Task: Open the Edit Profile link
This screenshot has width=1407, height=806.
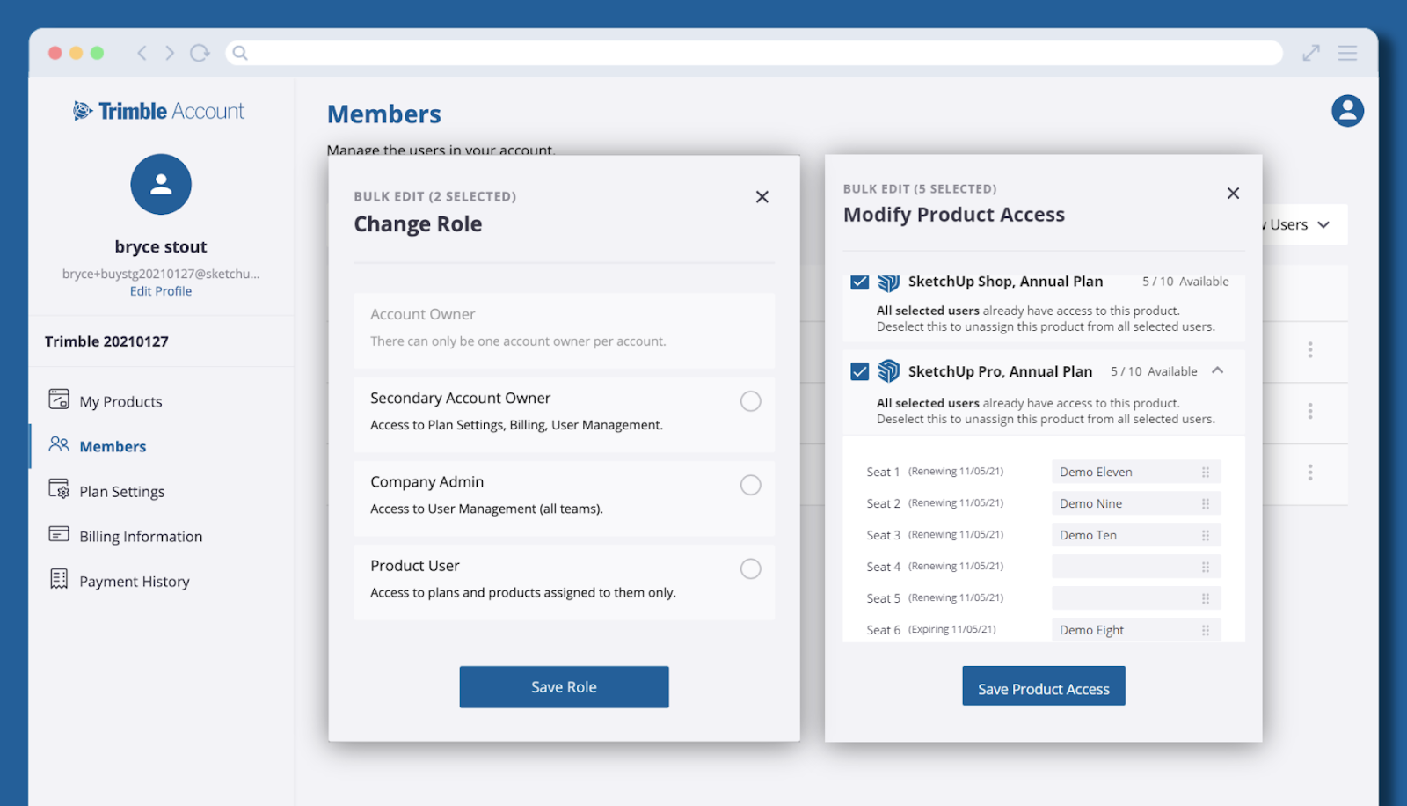Action: tap(161, 291)
